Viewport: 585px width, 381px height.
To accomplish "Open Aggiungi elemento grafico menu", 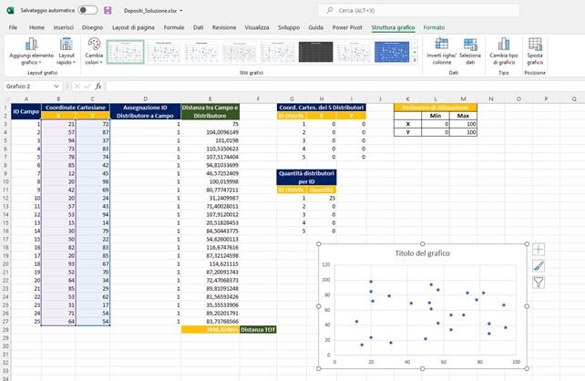I will 31,51.
